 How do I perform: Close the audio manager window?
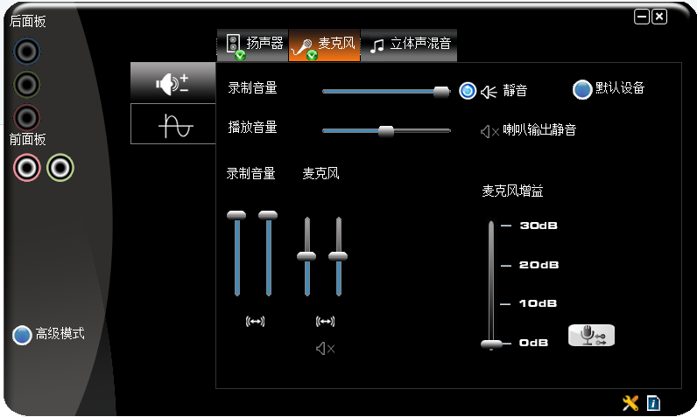[659, 17]
